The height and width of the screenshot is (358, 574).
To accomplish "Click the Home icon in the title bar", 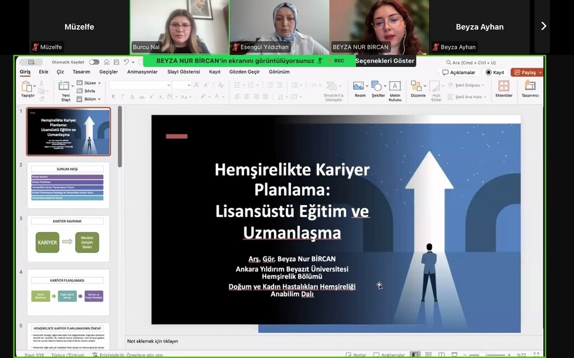I will point(107,62).
